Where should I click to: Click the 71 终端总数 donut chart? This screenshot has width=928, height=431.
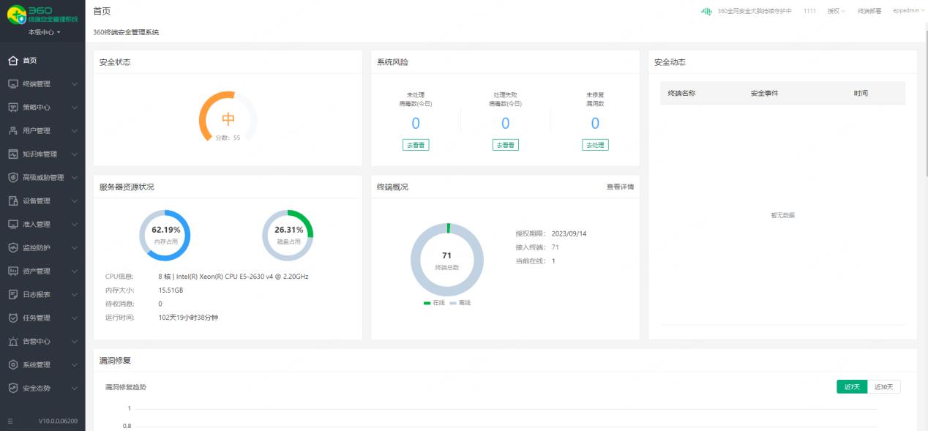(447, 260)
